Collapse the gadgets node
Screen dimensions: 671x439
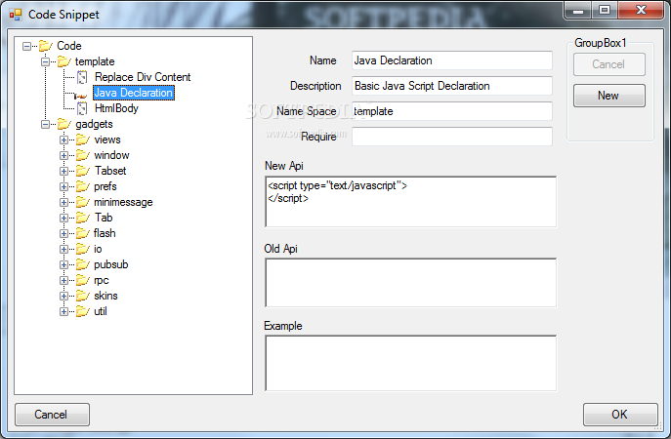coord(45,125)
